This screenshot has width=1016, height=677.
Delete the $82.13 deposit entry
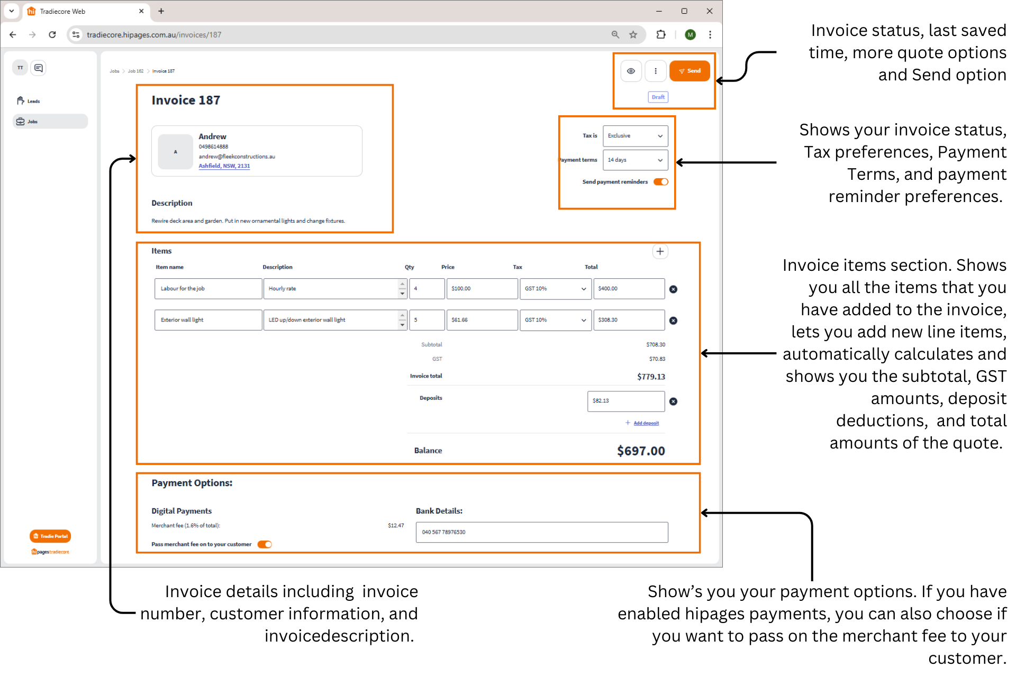click(673, 401)
